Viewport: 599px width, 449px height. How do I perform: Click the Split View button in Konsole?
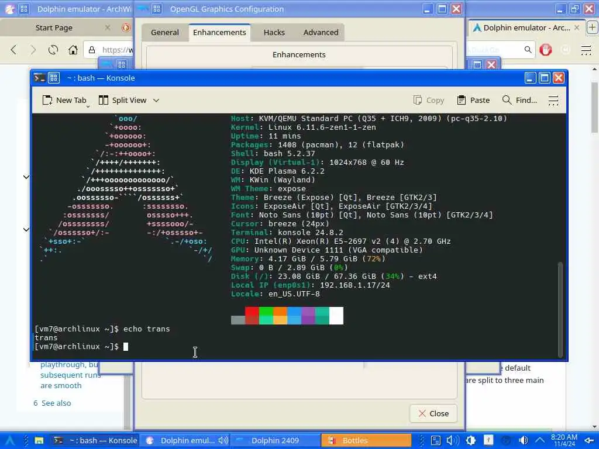pos(122,100)
